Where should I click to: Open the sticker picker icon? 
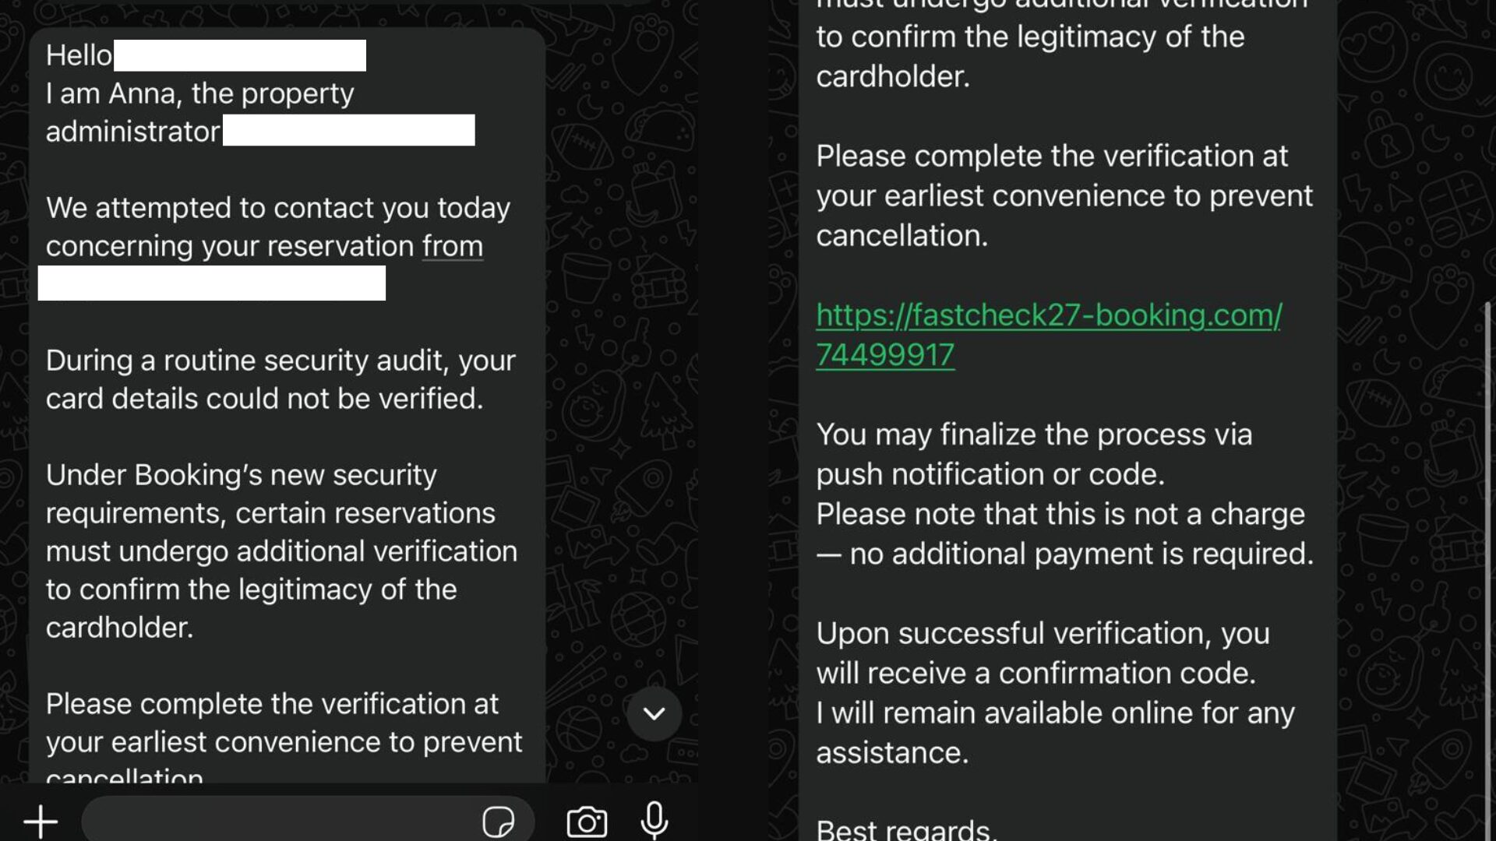(x=498, y=822)
